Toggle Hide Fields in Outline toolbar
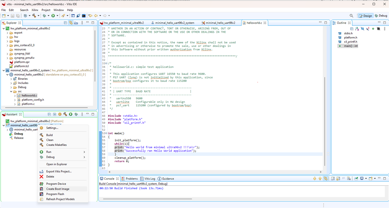 [x=363, y=29]
